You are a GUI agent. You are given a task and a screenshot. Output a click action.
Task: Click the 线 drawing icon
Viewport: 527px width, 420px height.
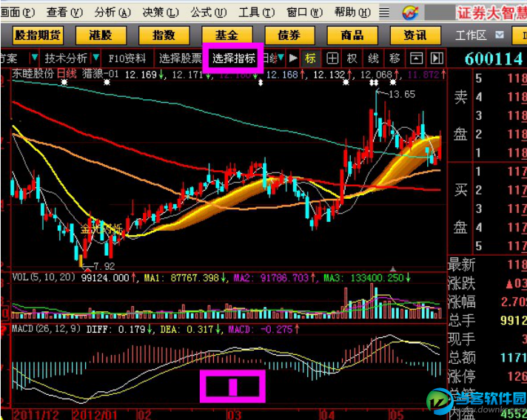pyautogui.click(x=373, y=58)
